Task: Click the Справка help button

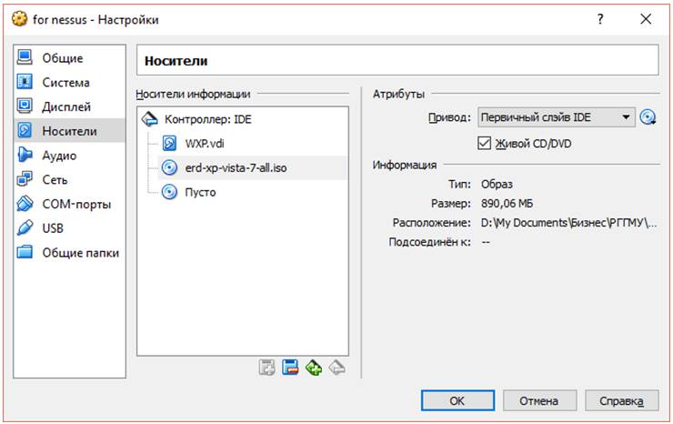Action: click(x=621, y=400)
